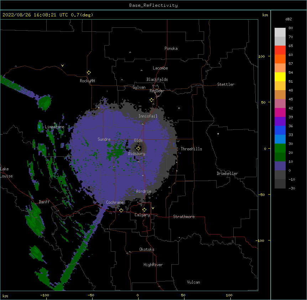Screen dimensions: 307x300
Task: Click the yellow diamond marker above Calgary label
Action: [x=144, y=210]
